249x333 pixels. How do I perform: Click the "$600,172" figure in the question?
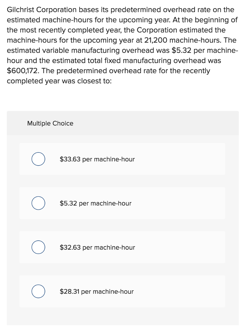coord(21,71)
